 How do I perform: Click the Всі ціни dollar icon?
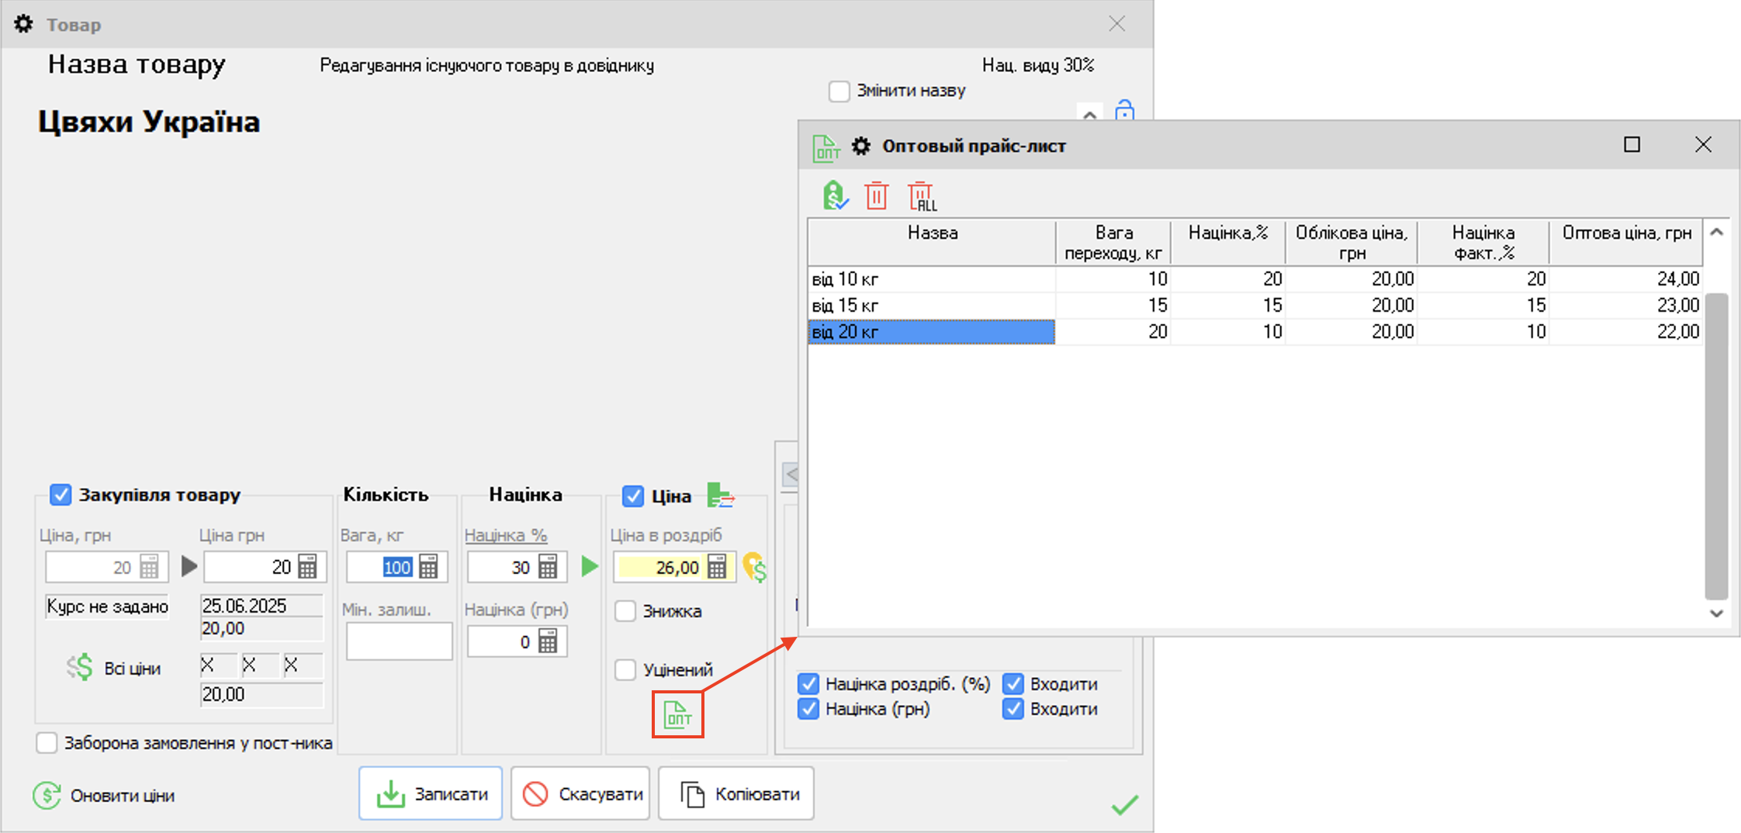[x=79, y=667]
